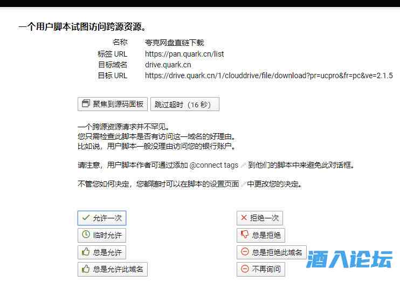The width and height of the screenshot is (400, 282).
Task: Choose 总是拒绝 always deny
Action: click(261, 235)
